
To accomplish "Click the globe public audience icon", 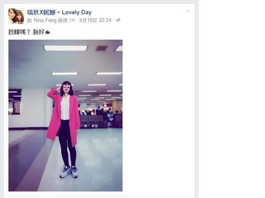I will 118,20.
